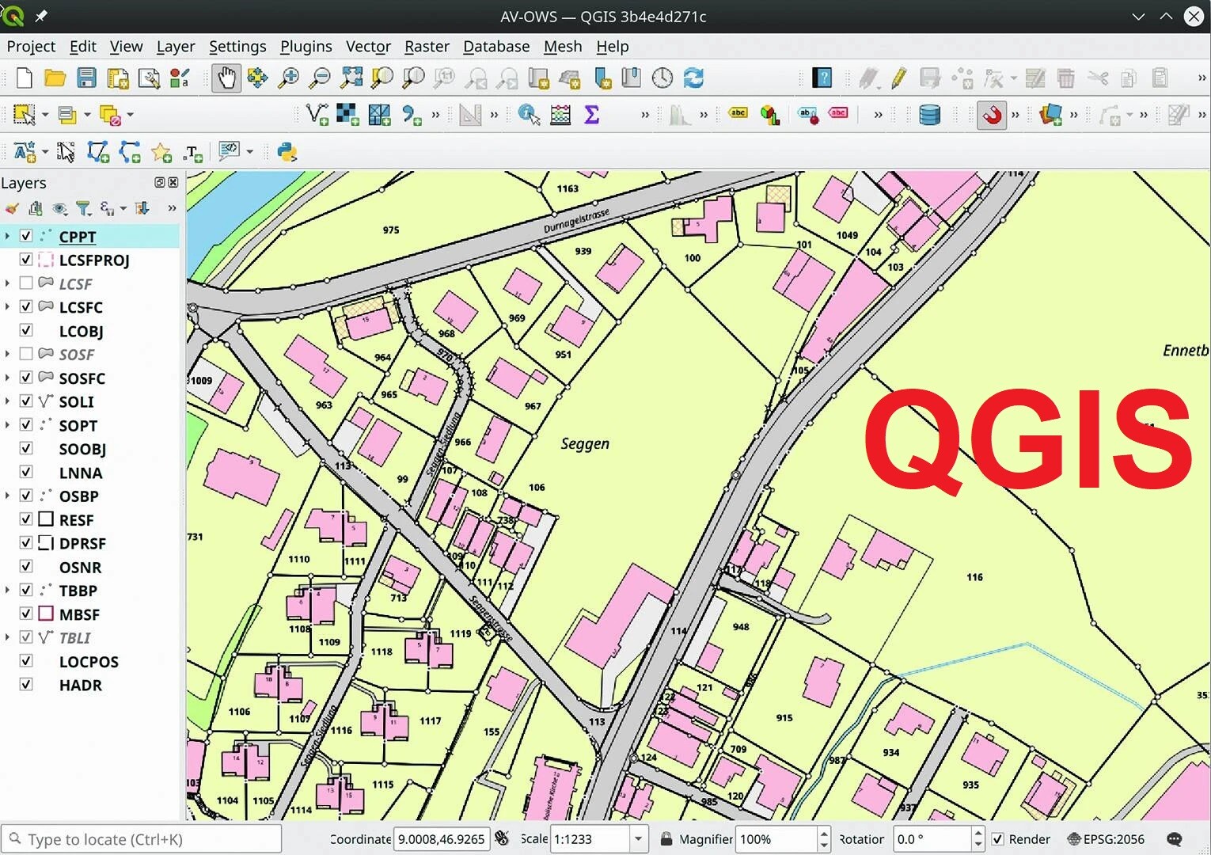The height and width of the screenshot is (855, 1211).
Task: Toggle SOLI layer visibility
Action: 26,401
